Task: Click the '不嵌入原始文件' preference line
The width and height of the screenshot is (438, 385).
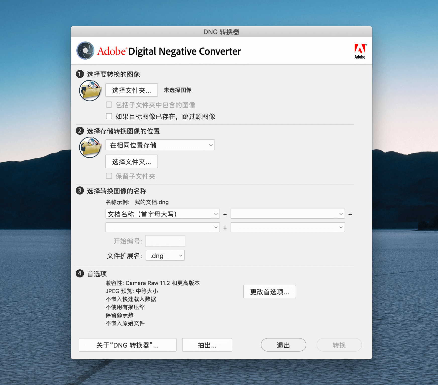Action: [x=125, y=323]
